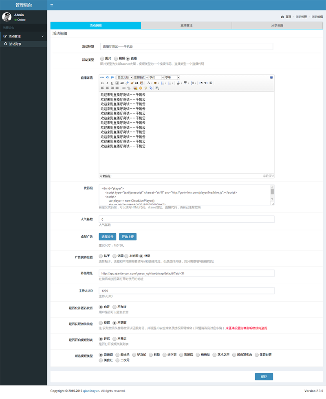
Task: Click the clear formatting eraser icon
Action: click(127, 83)
